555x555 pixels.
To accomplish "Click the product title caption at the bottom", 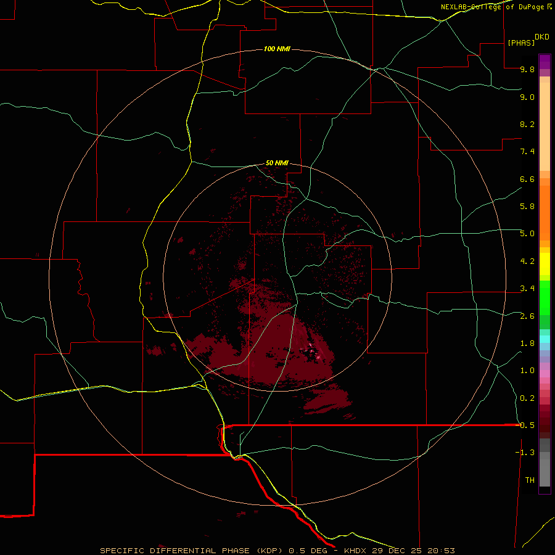I will pyautogui.click(x=277, y=551).
